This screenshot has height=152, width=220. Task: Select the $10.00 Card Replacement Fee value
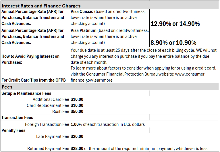pos(77,105)
